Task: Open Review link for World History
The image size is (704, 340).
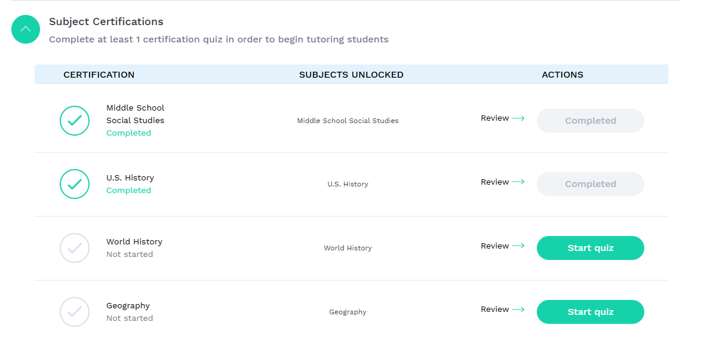Action: 495,246
